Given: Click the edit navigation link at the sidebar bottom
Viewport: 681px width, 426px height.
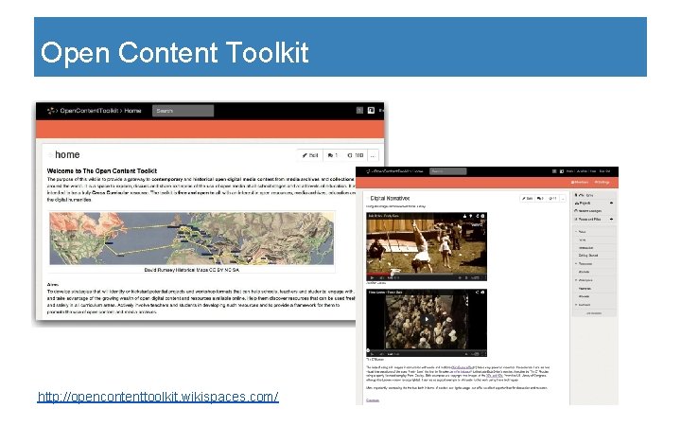Looking at the screenshot, I should click(x=594, y=313).
